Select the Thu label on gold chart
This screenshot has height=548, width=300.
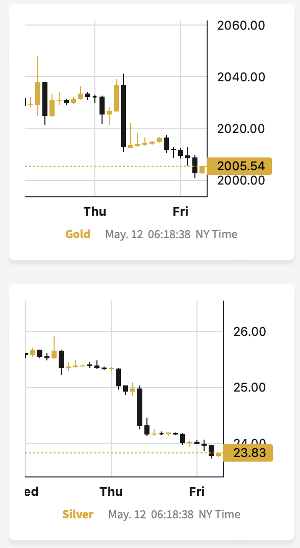tap(95, 212)
